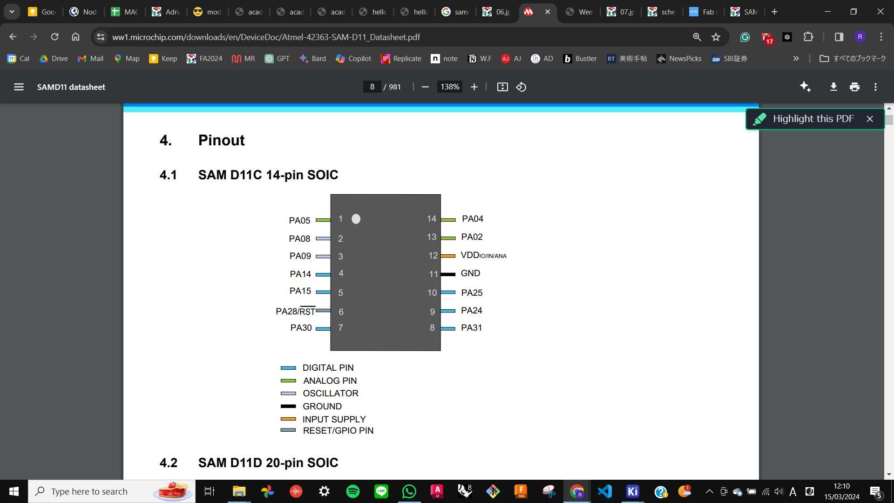Click the browser back navigation button

[13, 37]
